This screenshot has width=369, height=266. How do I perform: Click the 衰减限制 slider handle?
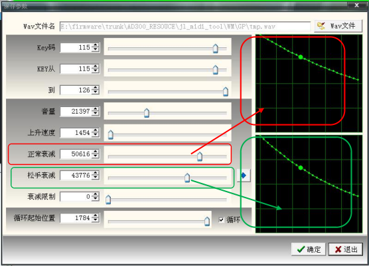pyautogui.click(x=108, y=199)
